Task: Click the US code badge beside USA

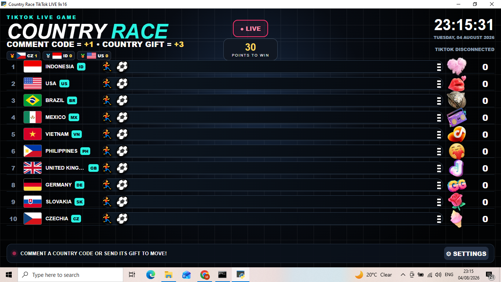Action: click(x=65, y=83)
